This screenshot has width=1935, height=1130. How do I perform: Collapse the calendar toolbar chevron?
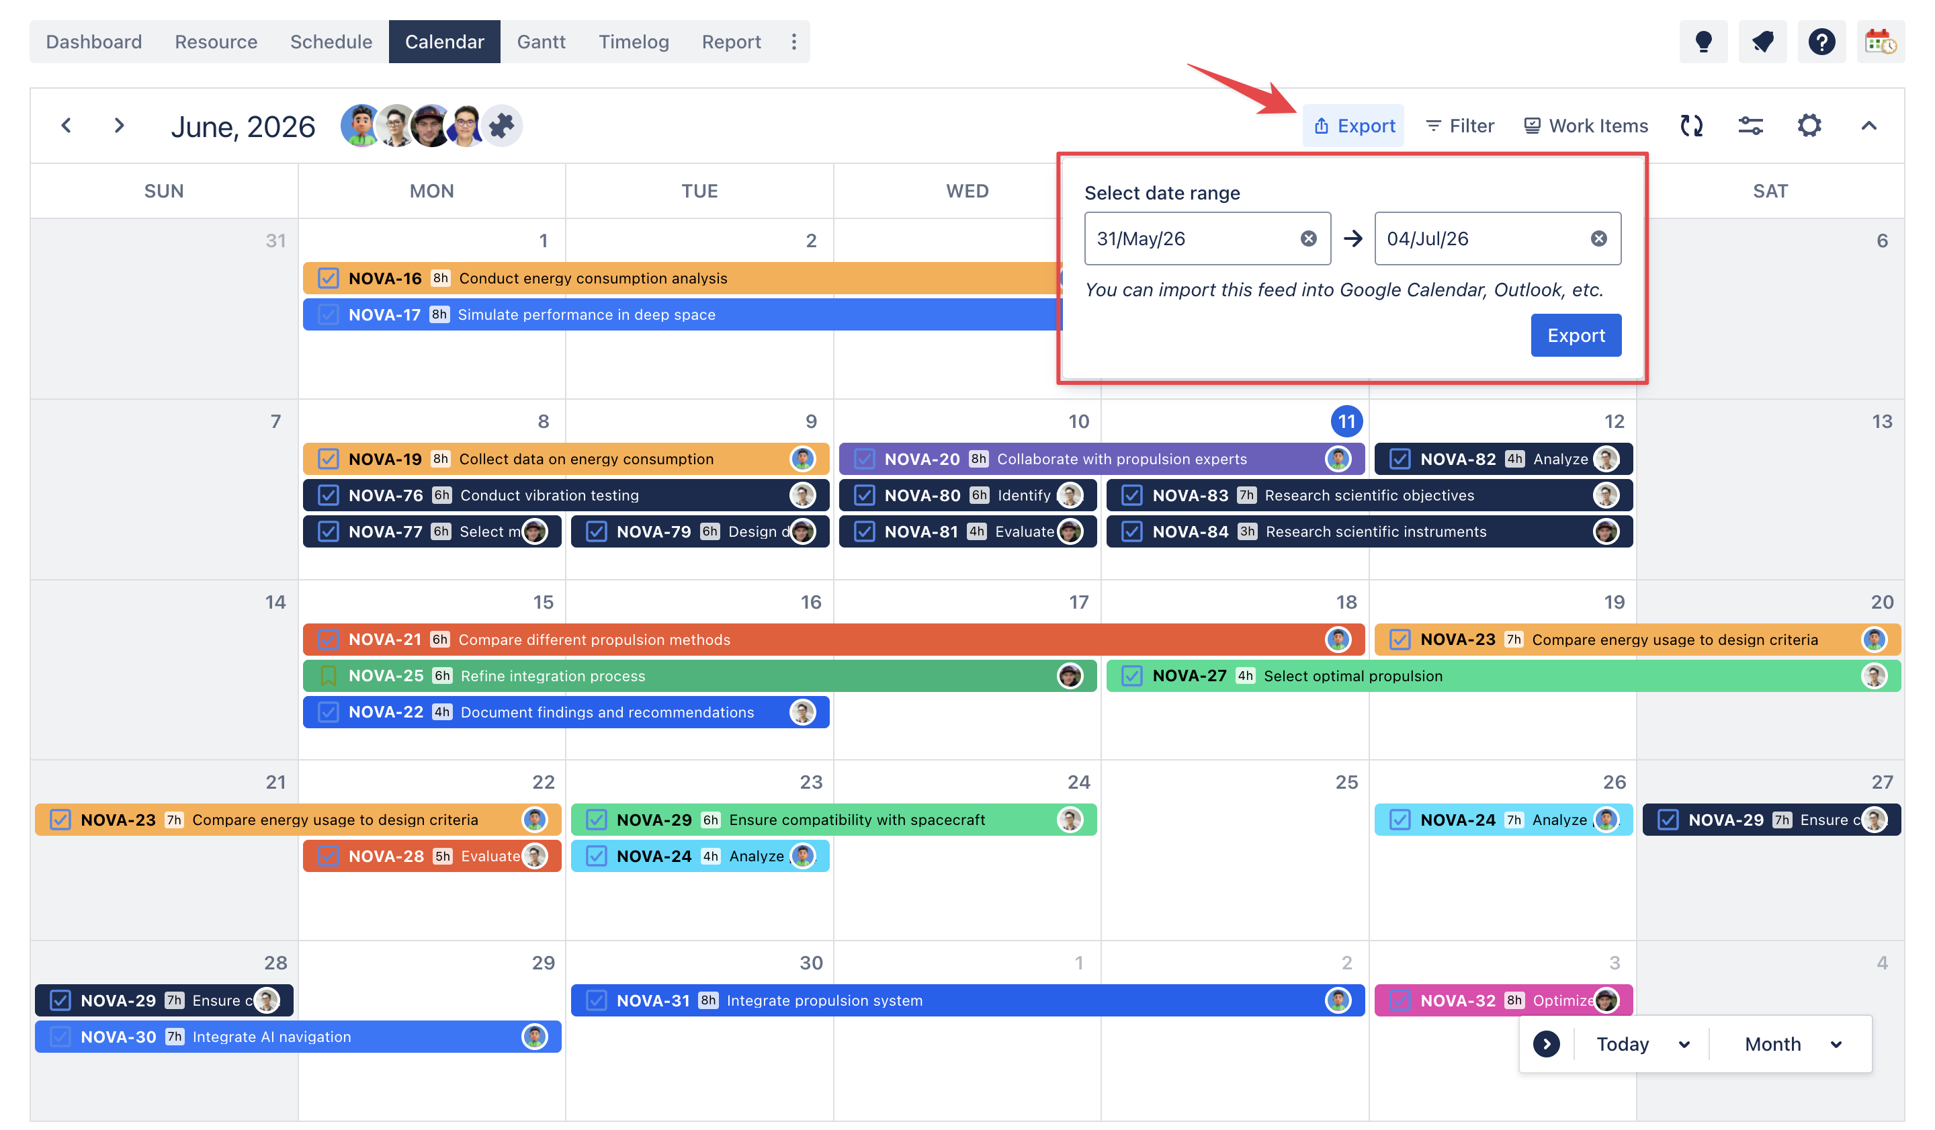pos(1868,125)
